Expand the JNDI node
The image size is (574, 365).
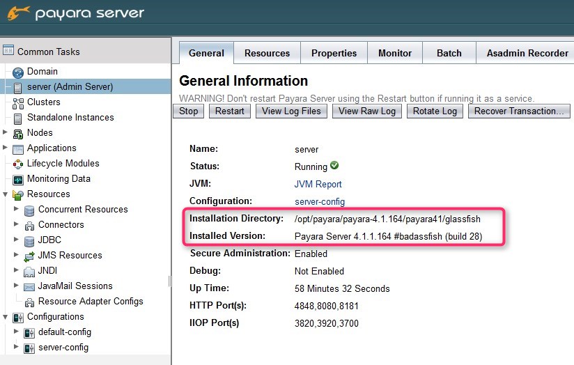pos(16,270)
